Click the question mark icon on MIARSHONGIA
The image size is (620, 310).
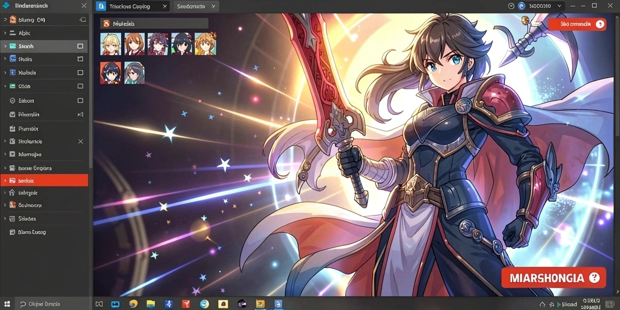pos(594,277)
